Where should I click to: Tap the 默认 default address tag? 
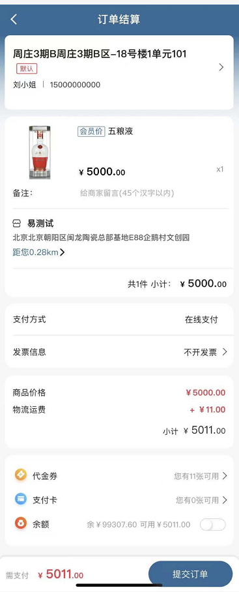point(27,68)
